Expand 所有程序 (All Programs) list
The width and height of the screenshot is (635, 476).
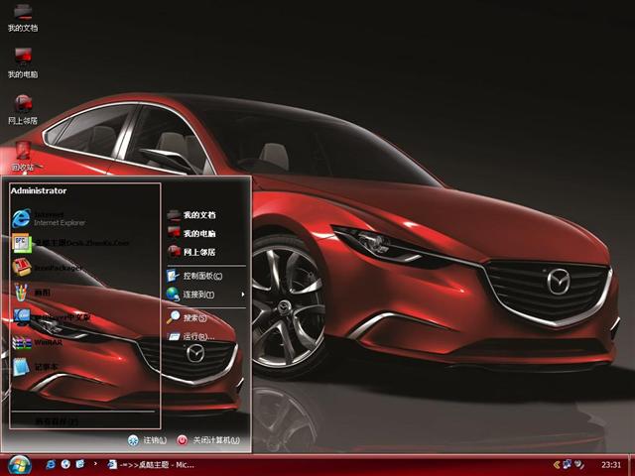(60, 420)
